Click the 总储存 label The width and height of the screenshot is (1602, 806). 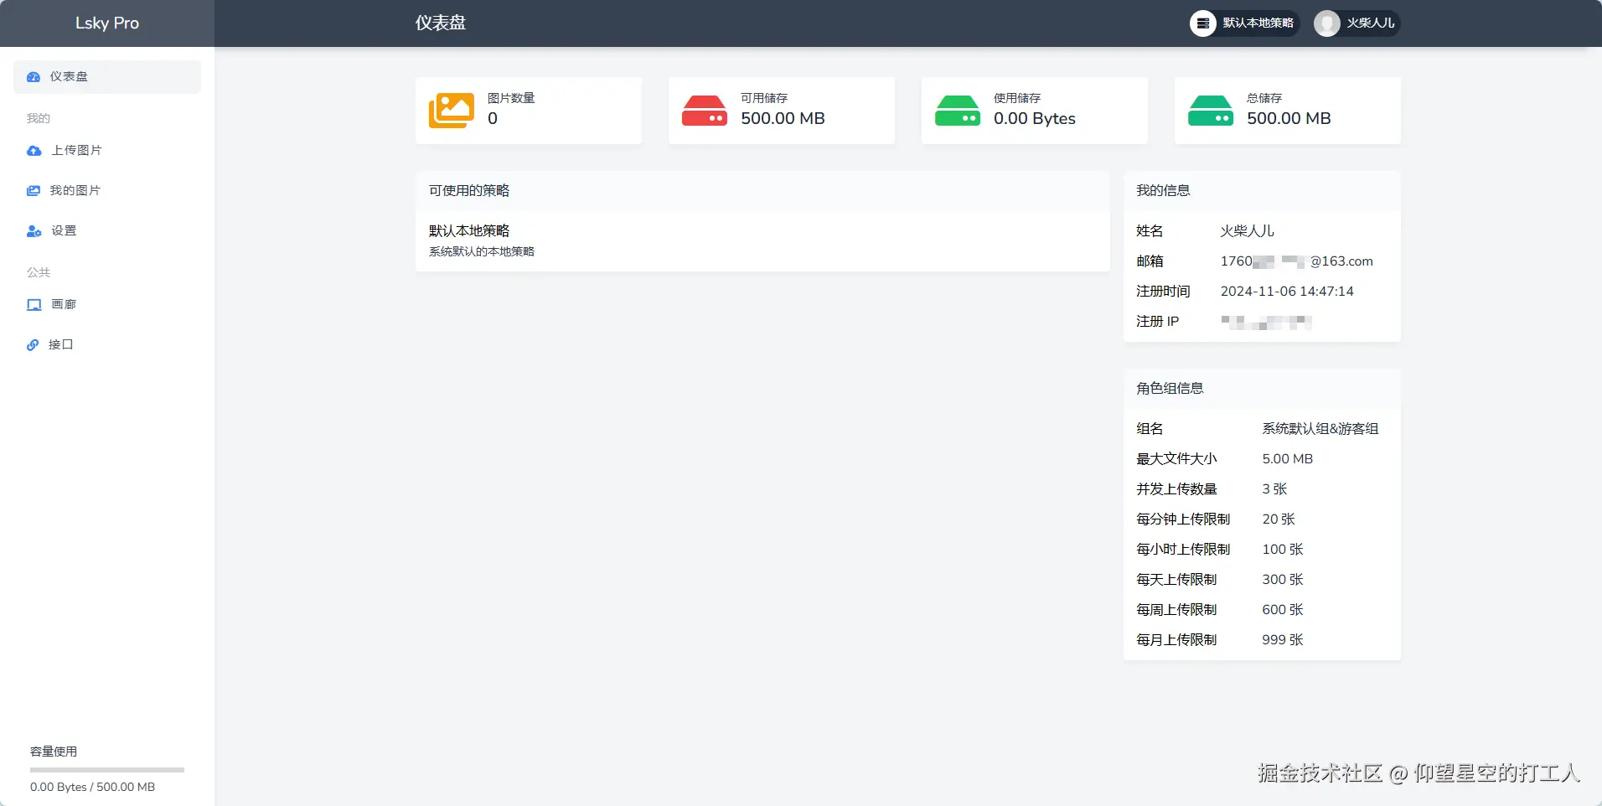(x=1264, y=98)
